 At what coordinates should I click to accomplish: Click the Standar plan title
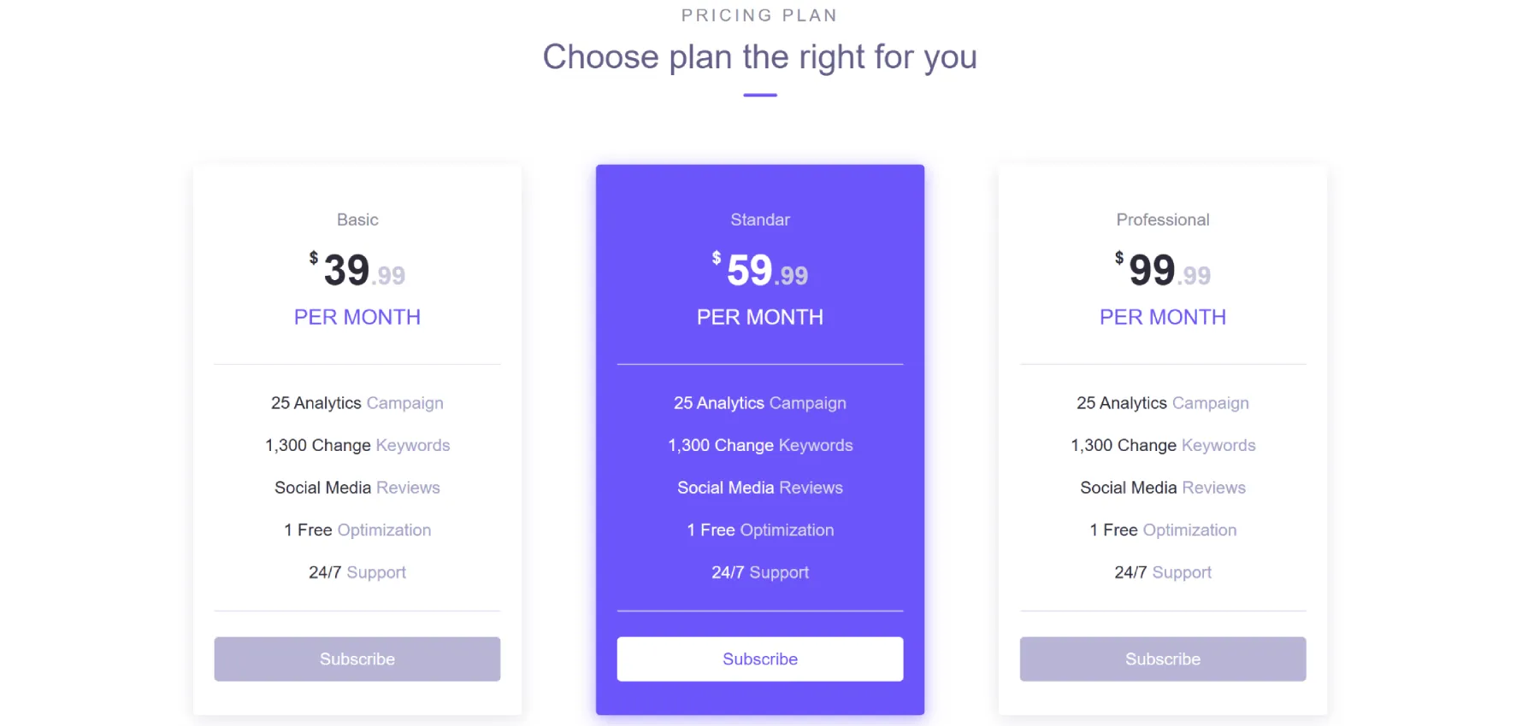(760, 220)
